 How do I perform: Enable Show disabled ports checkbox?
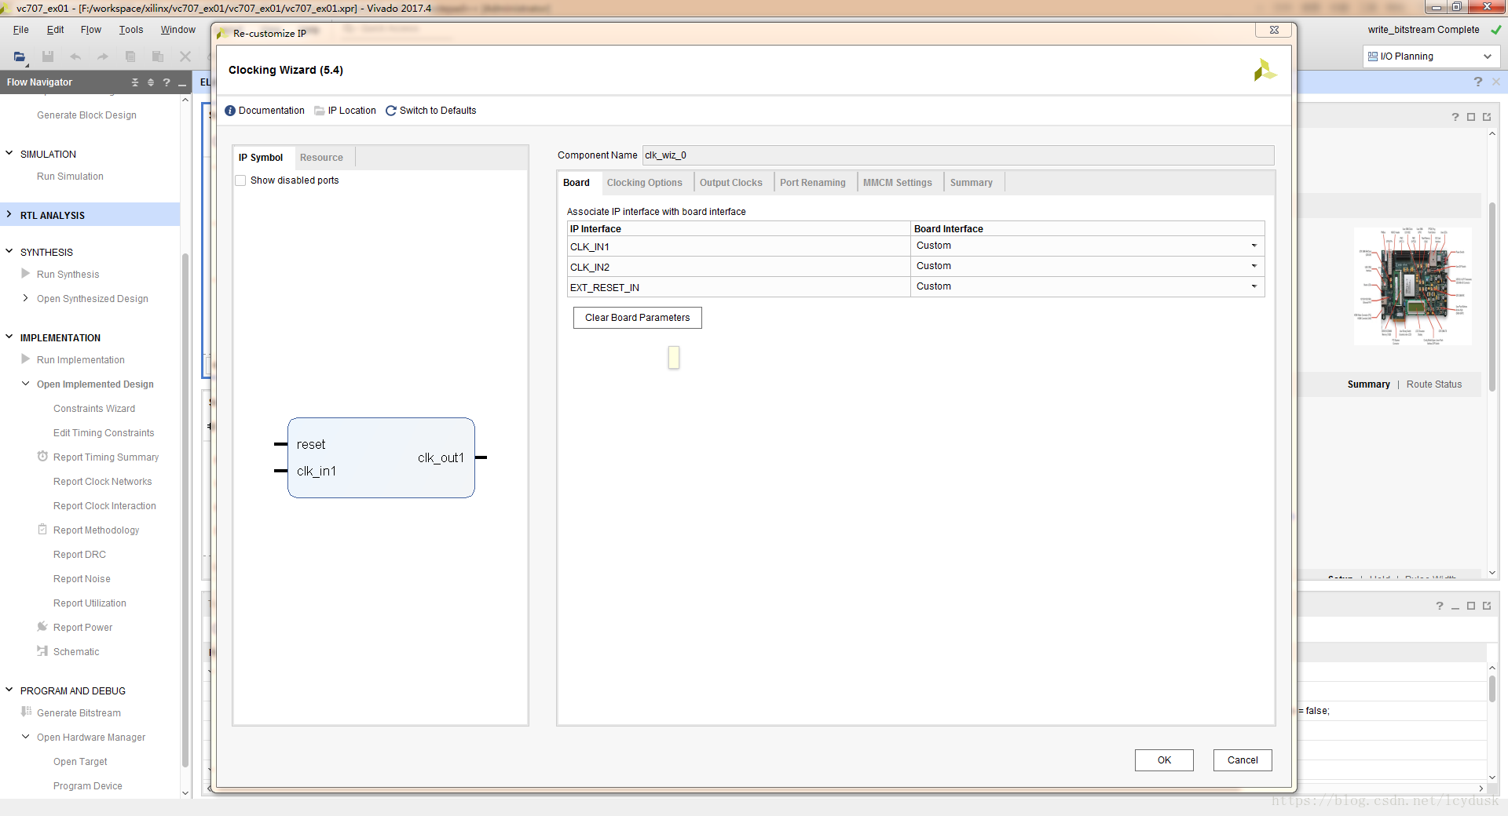pyautogui.click(x=240, y=180)
